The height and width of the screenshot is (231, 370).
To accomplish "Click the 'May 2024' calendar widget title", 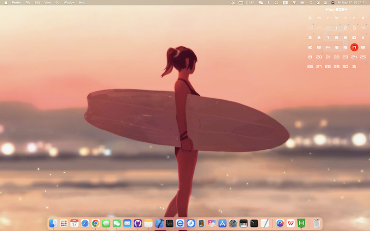I will pos(336,9).
